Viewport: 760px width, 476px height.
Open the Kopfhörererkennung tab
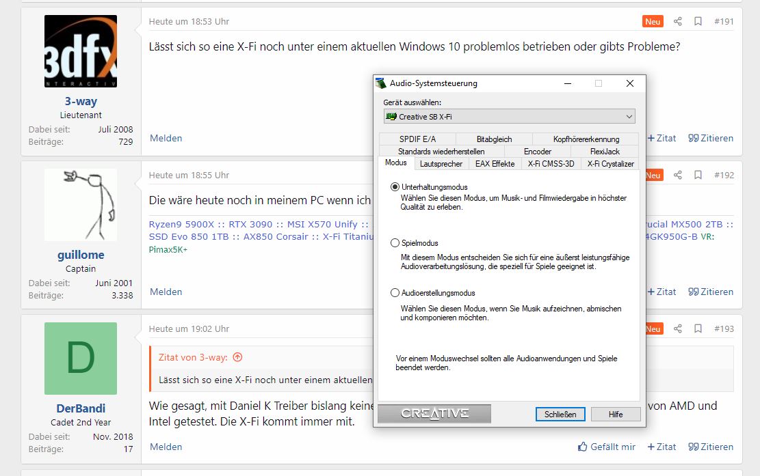(x=586, y=139)
